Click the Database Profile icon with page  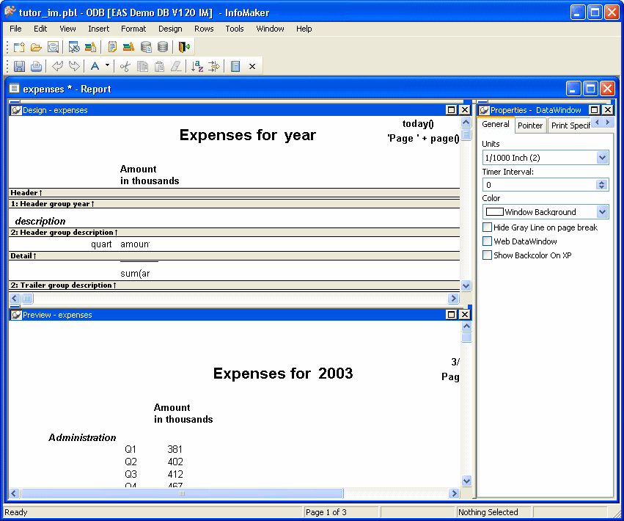pos(146,47)
